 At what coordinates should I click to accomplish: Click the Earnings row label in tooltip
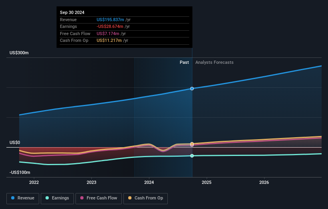click(68, 26)
